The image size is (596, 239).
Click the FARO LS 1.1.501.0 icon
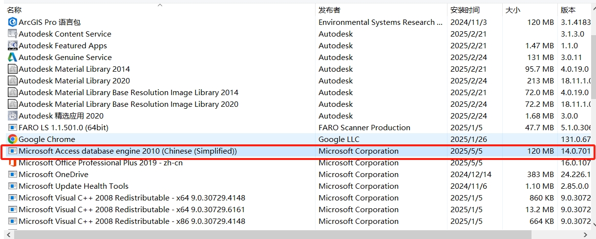[13, 127]
